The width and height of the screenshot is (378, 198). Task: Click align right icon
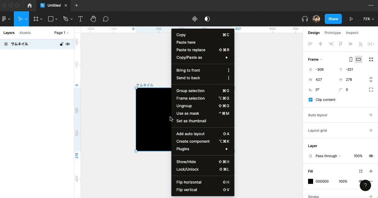(331, 44)
